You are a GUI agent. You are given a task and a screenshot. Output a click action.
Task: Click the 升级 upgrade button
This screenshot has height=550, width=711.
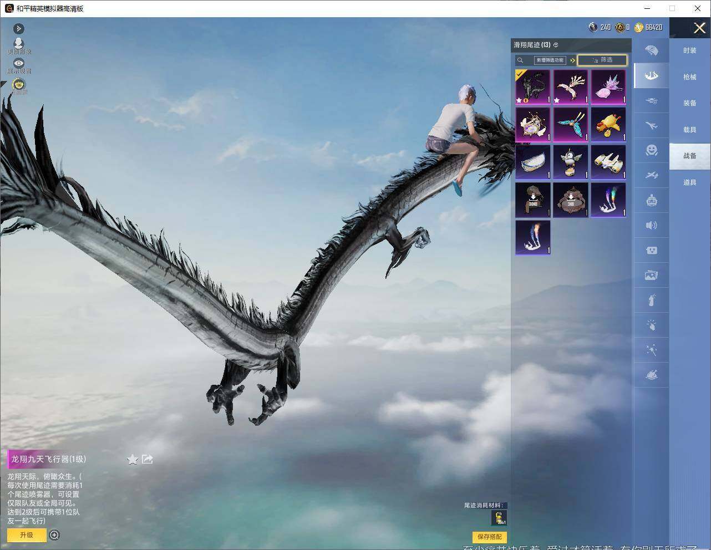pos(27,535)
